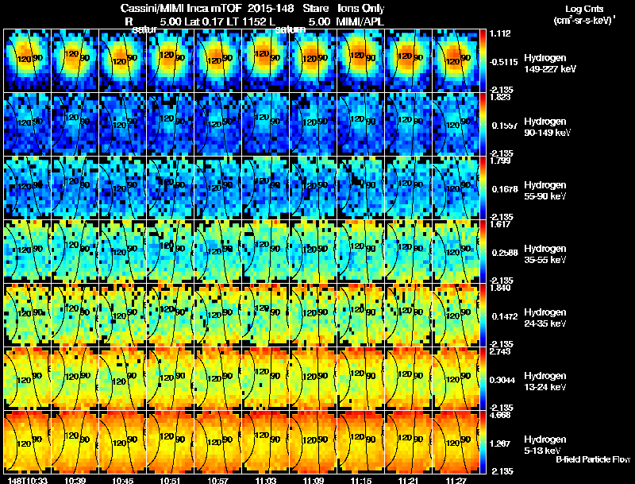
Task: Click the 11:09 time axis label
Action: 314,480
